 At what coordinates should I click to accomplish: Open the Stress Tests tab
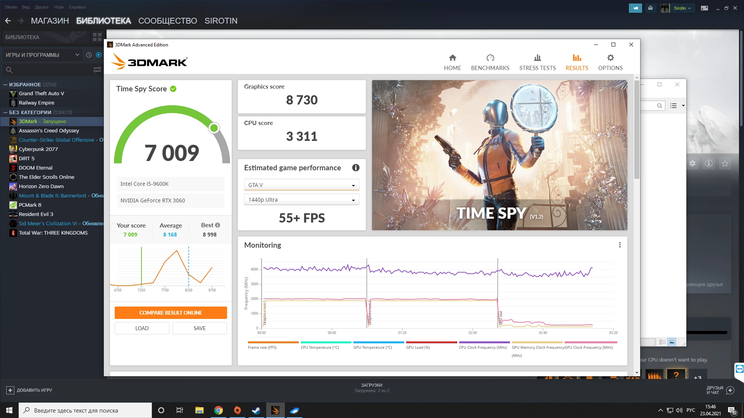point(537,63)
